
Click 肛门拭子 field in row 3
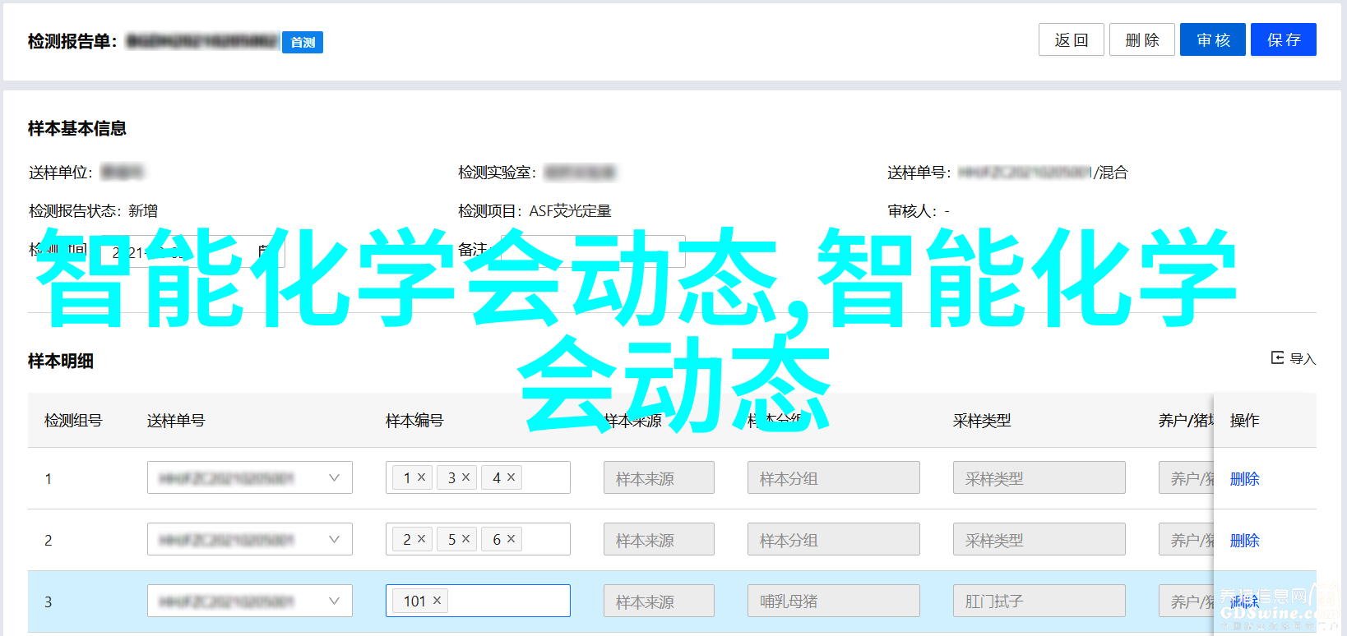click(x=1039, y=601)
